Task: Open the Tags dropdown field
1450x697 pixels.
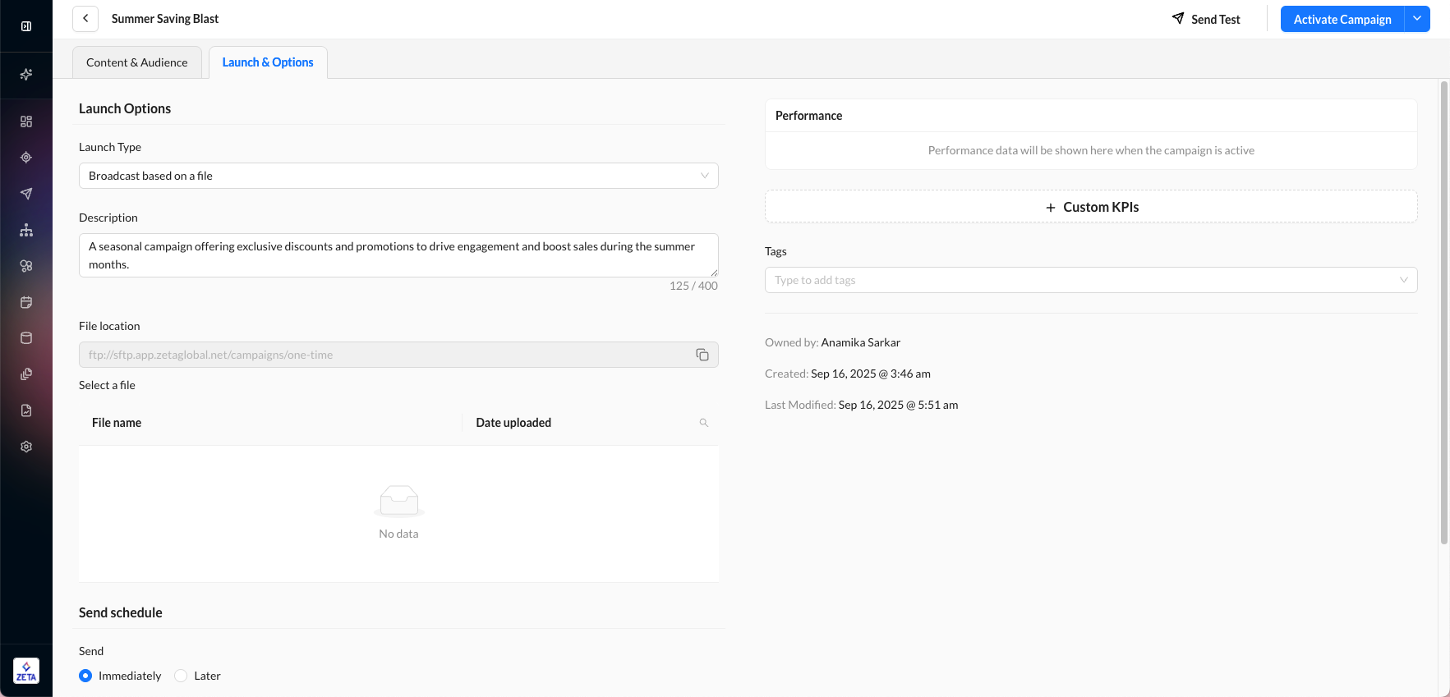Action: [x=1090, y=280]
